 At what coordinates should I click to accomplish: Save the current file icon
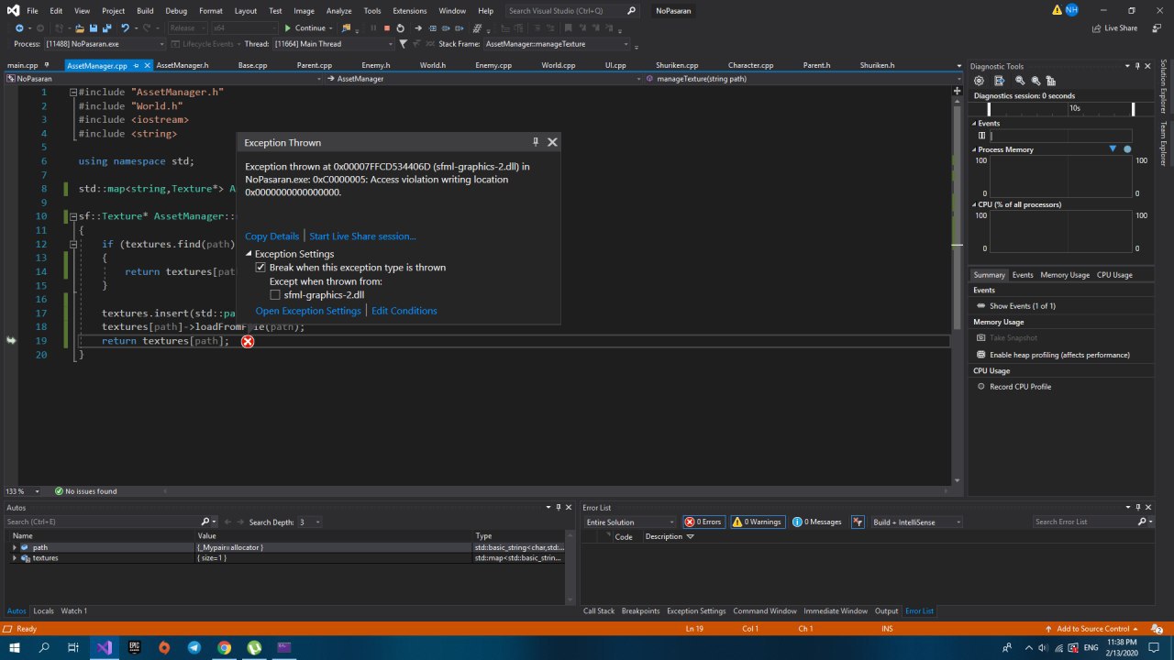[x=93, y=27]
